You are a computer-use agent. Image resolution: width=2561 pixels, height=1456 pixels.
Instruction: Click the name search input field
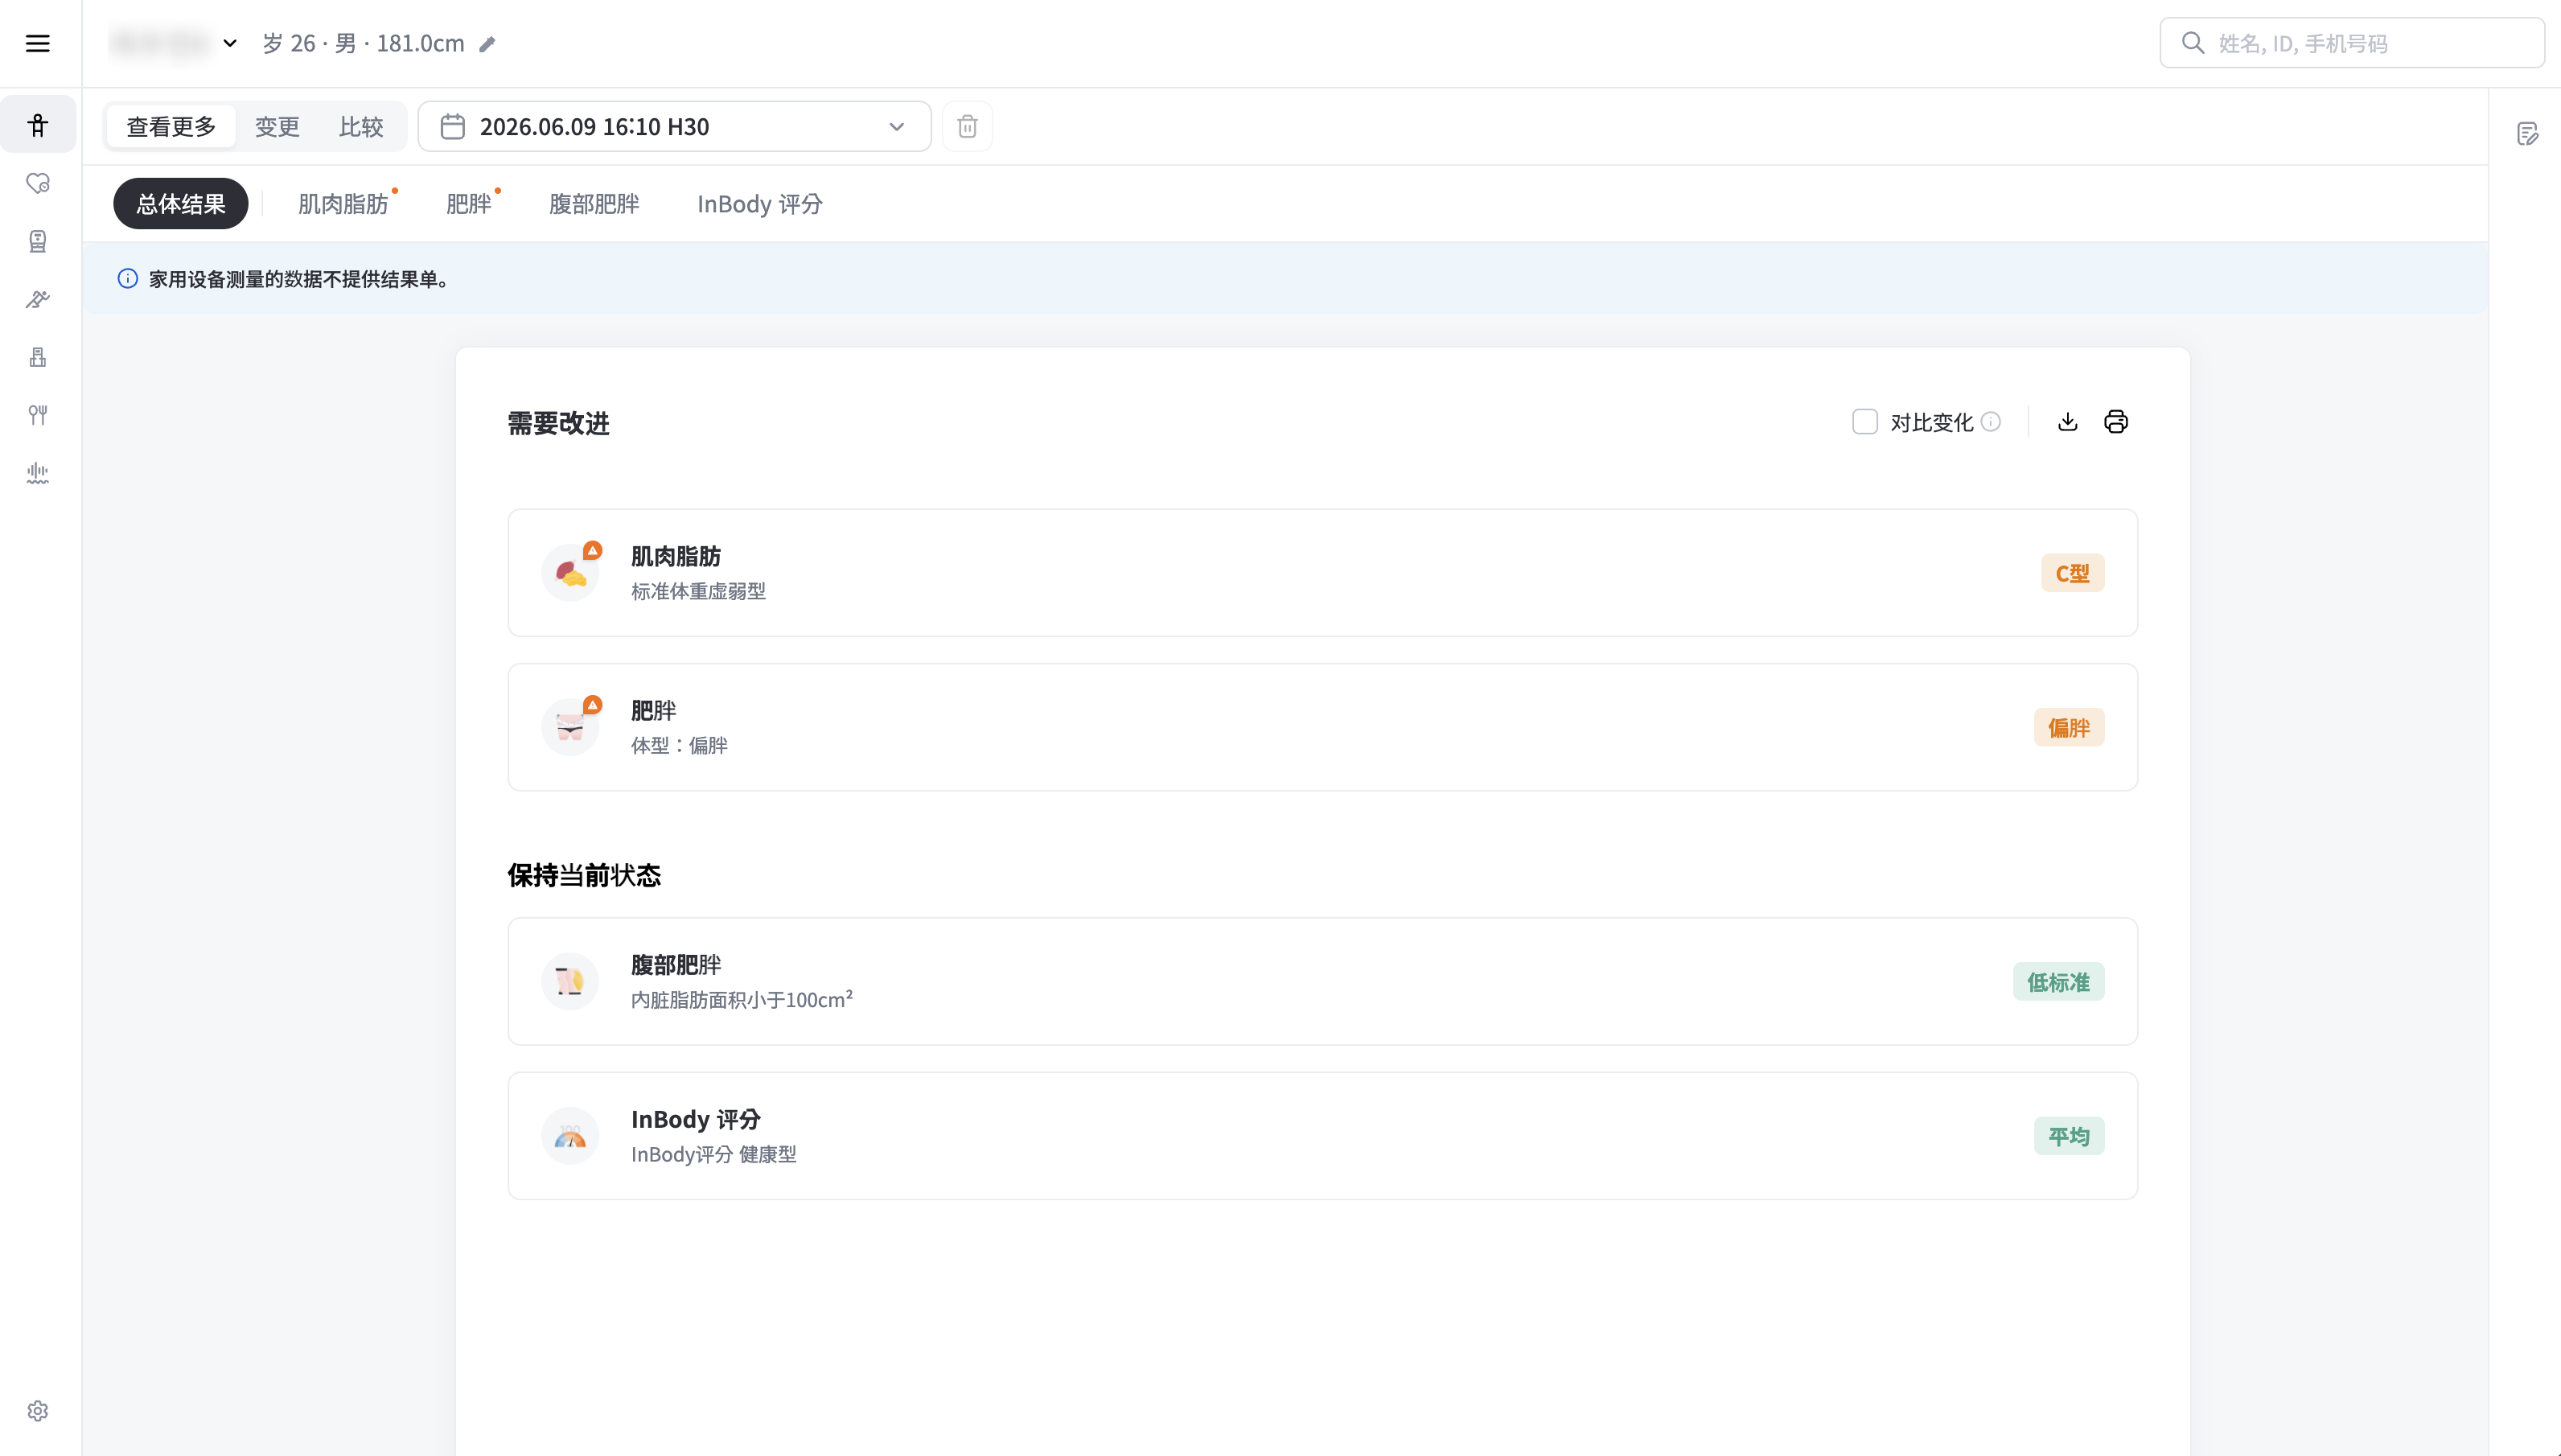(2351, 43)
